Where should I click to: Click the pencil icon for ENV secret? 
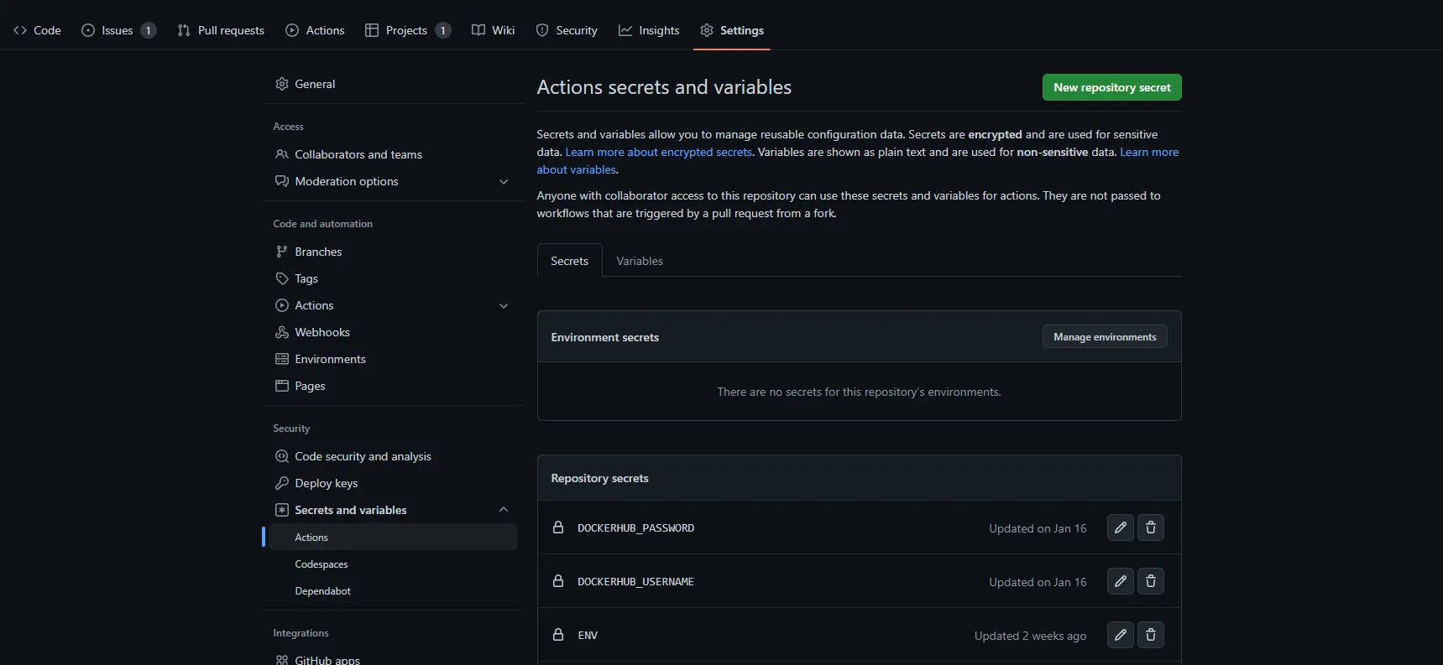[1120, 635]
